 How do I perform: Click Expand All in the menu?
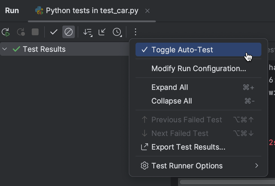click(x=170, y=87)
